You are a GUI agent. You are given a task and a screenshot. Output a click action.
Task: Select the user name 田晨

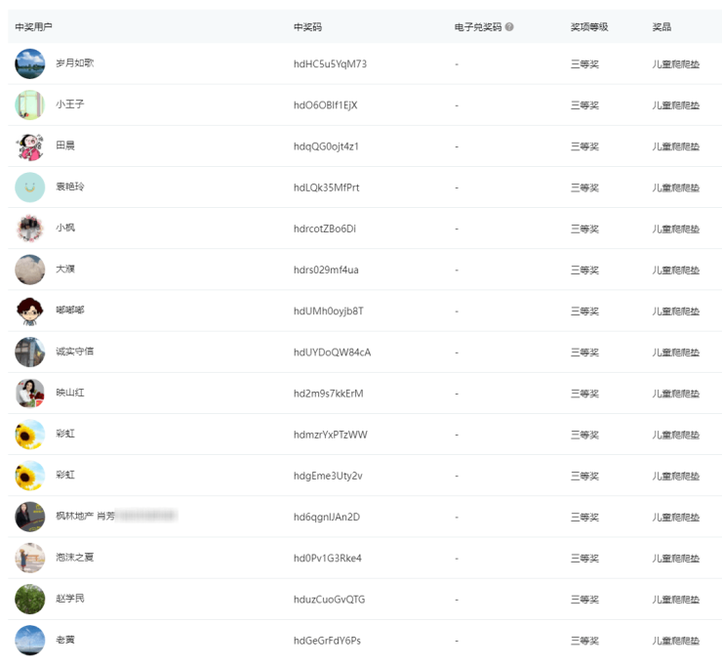coord(65,145)
